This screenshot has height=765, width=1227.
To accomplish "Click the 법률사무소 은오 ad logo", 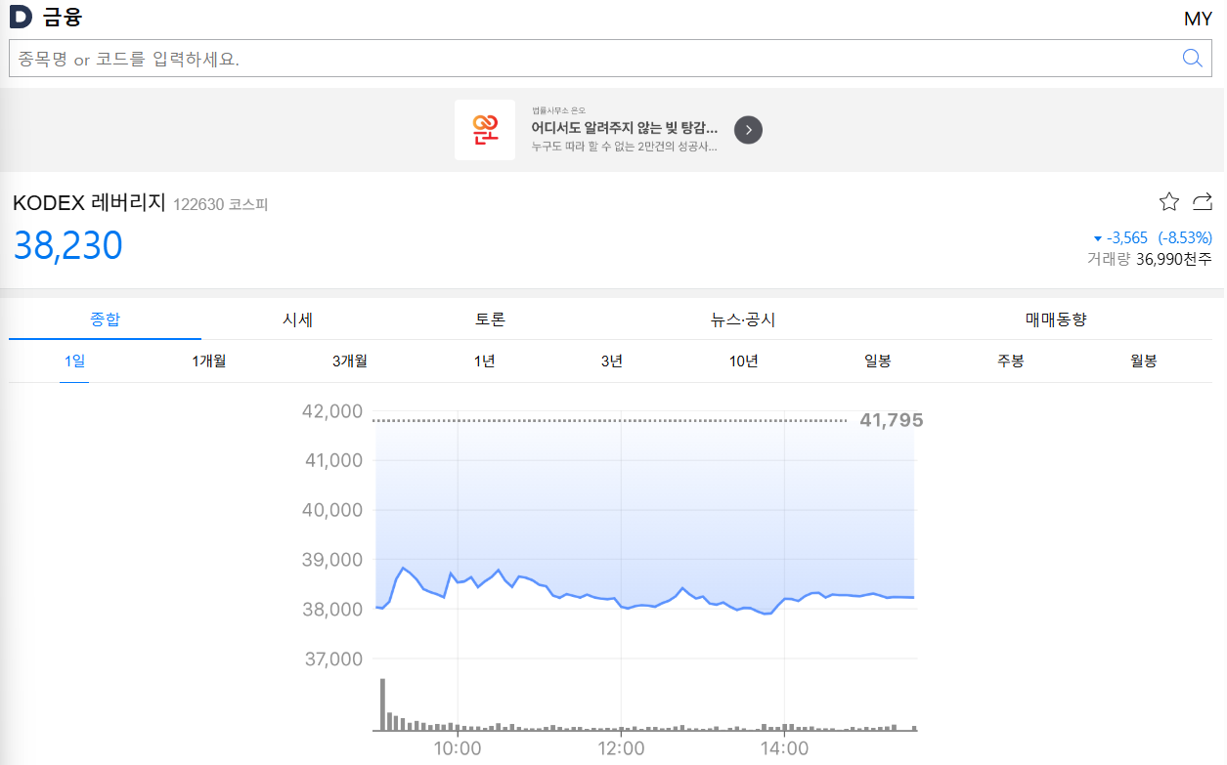I will point(485,129).
